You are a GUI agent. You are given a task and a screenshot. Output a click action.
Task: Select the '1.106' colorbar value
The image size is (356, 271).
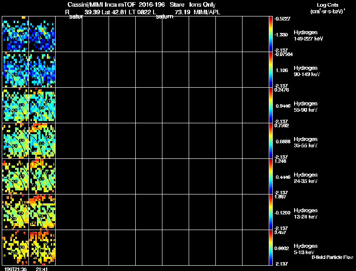tap(282, 70)
